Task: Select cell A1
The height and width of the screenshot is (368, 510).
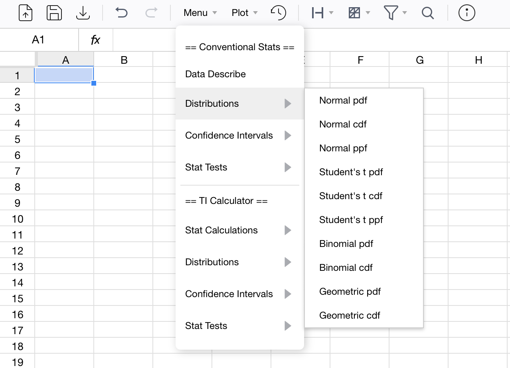Action: 64,75
